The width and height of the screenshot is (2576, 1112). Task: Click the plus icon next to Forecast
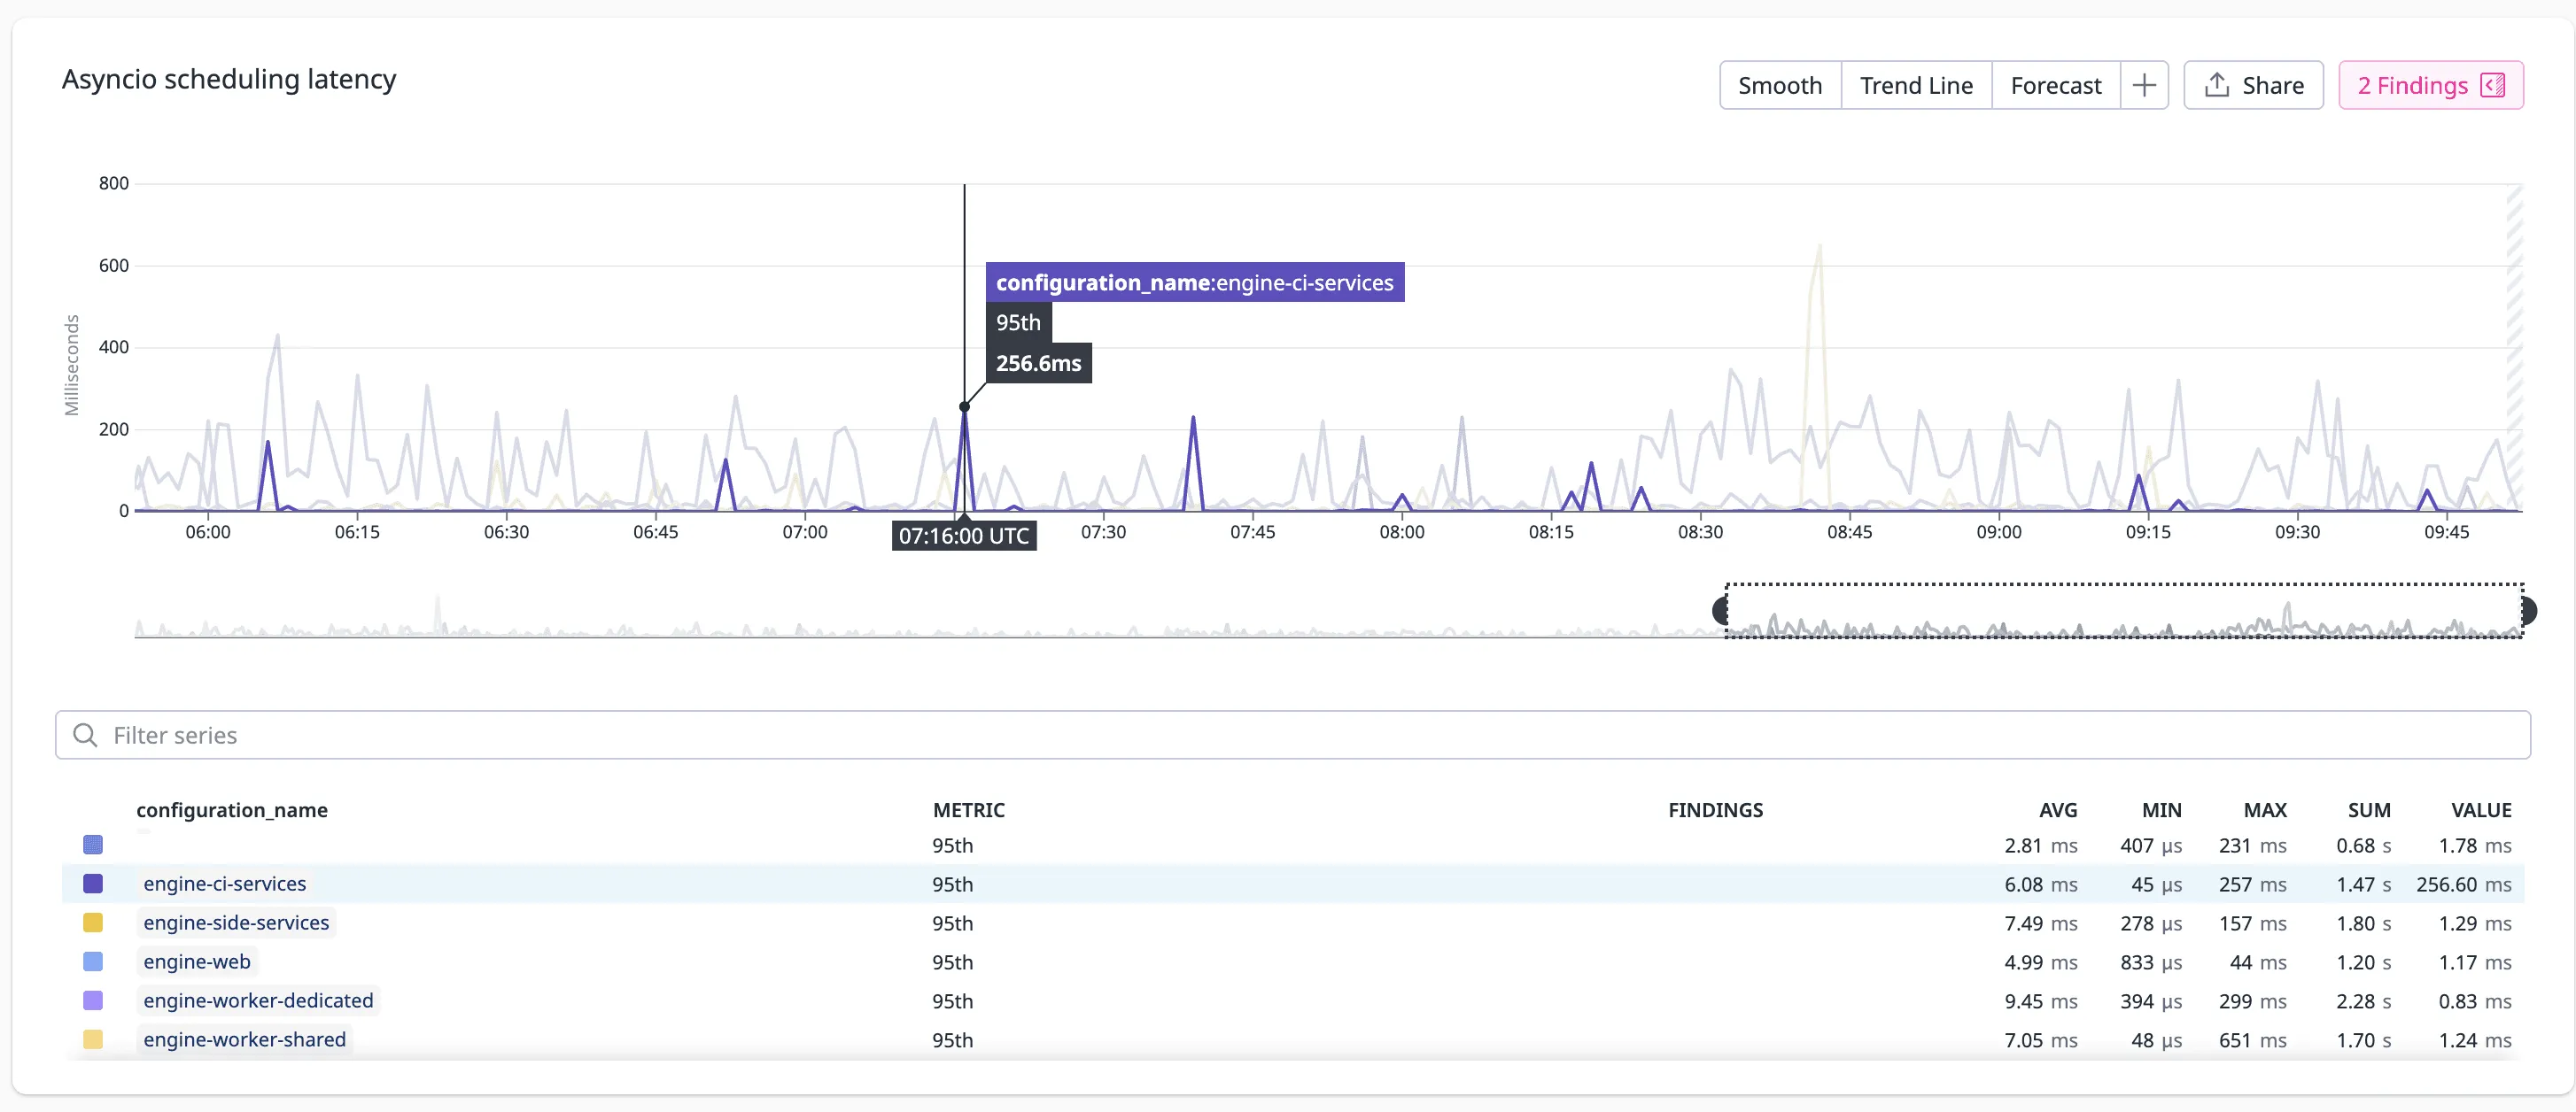pyautogui.click(x=2143, y=86)
